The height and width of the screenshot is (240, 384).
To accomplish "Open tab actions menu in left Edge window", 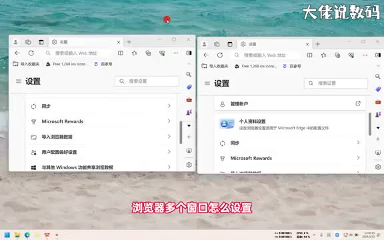I will 41,42.
